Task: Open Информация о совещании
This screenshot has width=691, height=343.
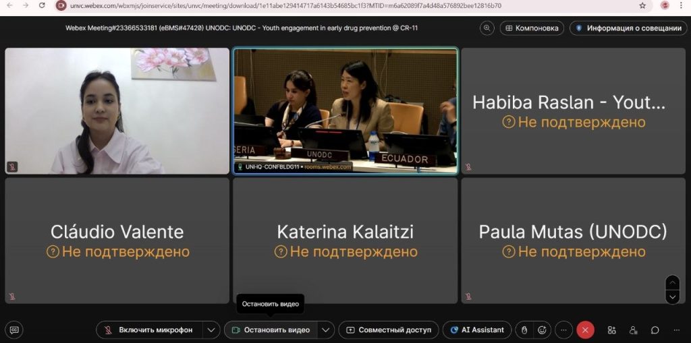Action: coord(627,28)
